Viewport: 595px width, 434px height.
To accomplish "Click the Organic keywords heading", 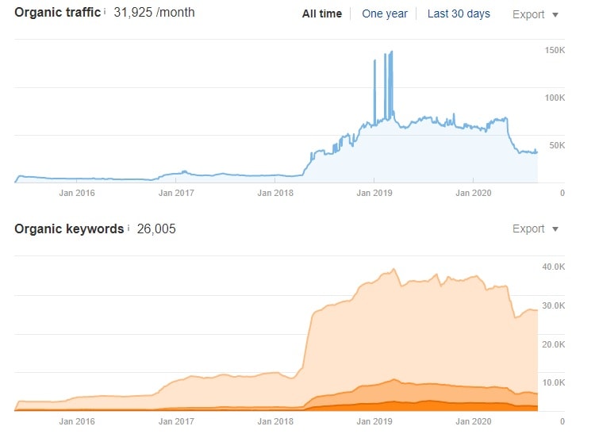I will 69,229.
